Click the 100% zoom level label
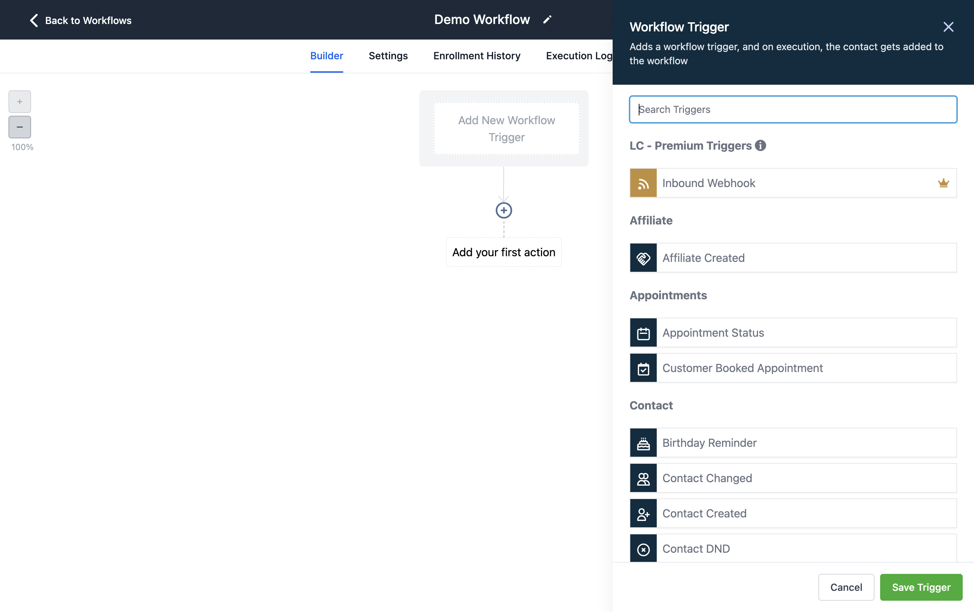The width and height of the screenshot is (974, 612). click(x=22, y=147)
